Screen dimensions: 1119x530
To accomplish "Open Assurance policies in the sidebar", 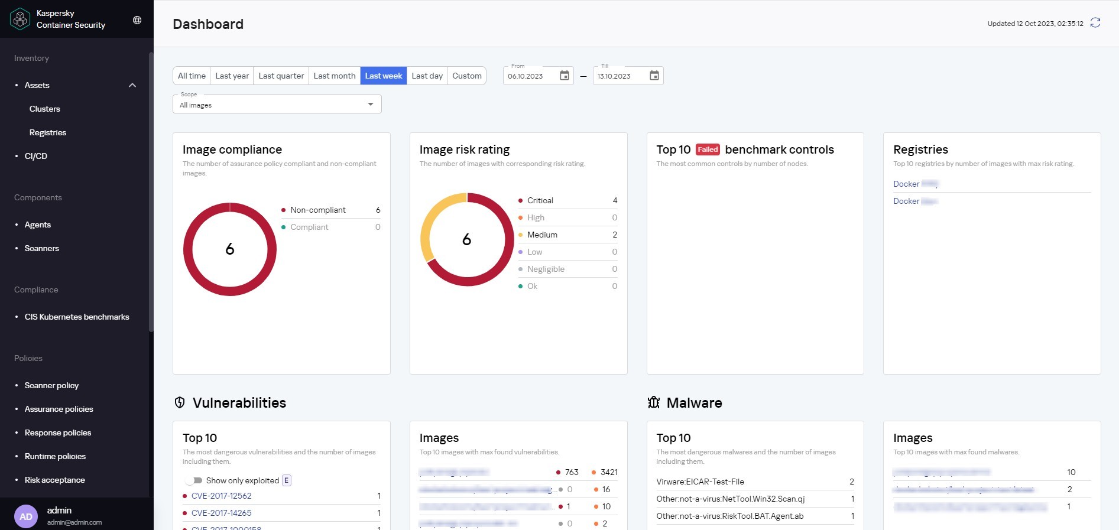I will point(59,409).
